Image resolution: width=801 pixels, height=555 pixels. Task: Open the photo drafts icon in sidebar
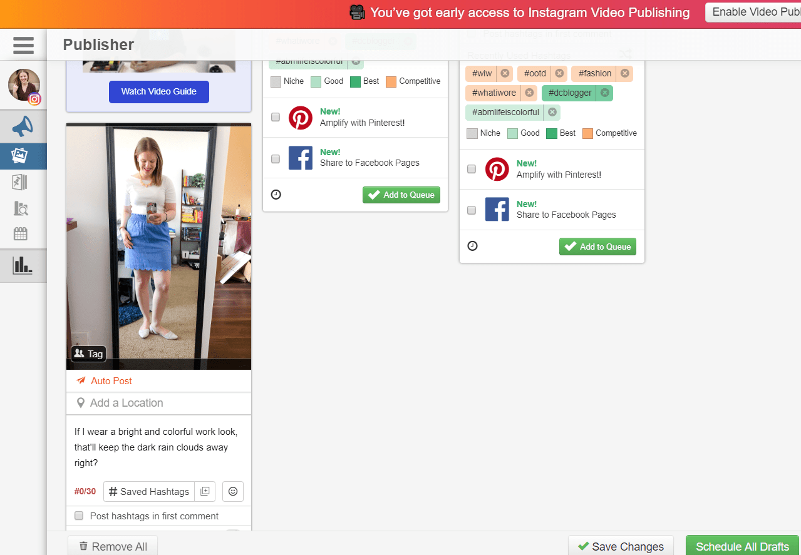click(x=19, y=156)
